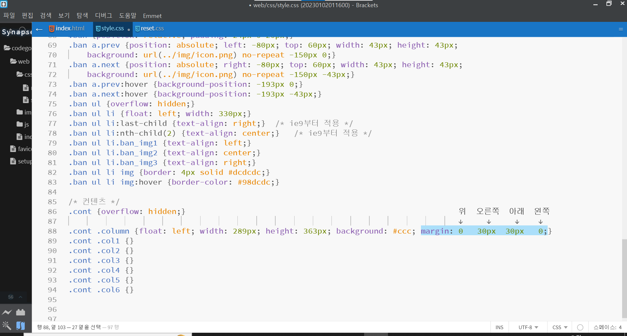Toggle the spaces indentation label
The image size is (627, 336).
(x=605, y=327)
